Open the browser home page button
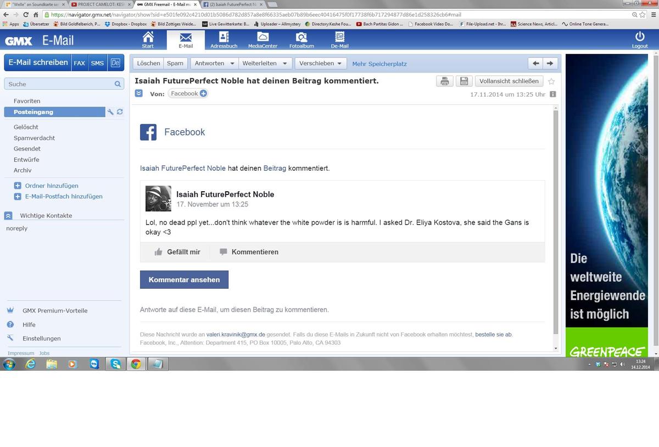 click(x=36, y=15)
